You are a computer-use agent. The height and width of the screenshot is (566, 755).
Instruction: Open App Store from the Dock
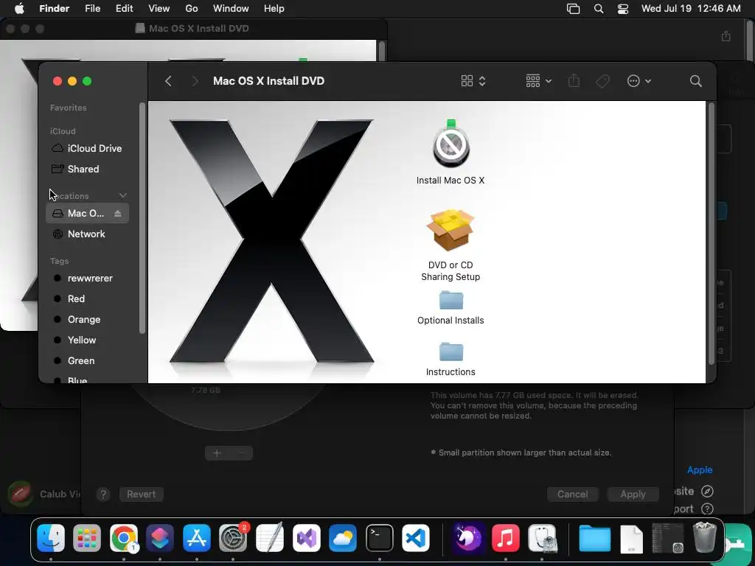coord(196,538)
